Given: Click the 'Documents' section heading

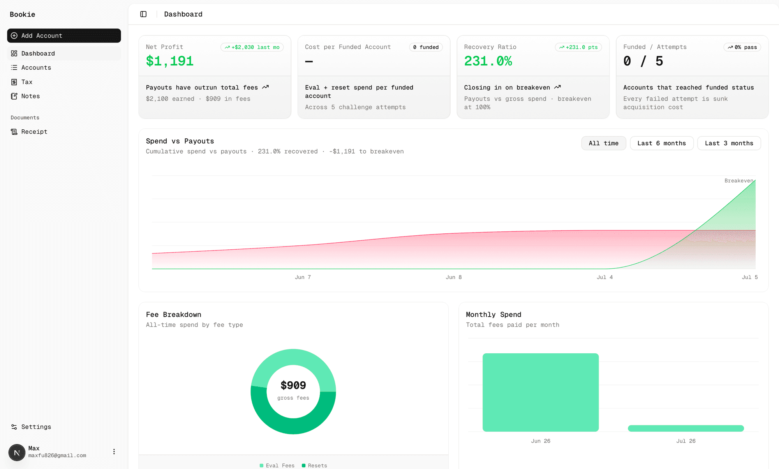Looking at the screenshot, I should [x=25, y=118].
